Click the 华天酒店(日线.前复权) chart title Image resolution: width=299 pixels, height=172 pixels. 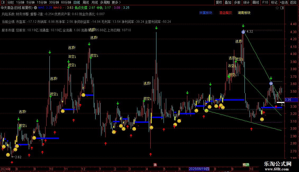(x=17, y=8)
